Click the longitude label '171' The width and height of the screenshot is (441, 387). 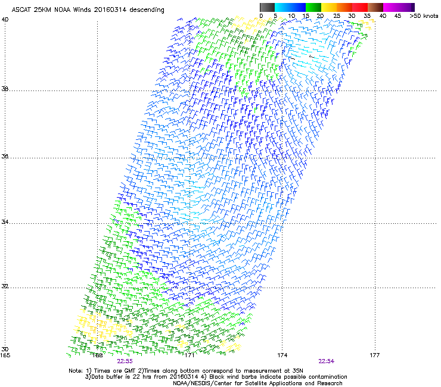point(190,355)
